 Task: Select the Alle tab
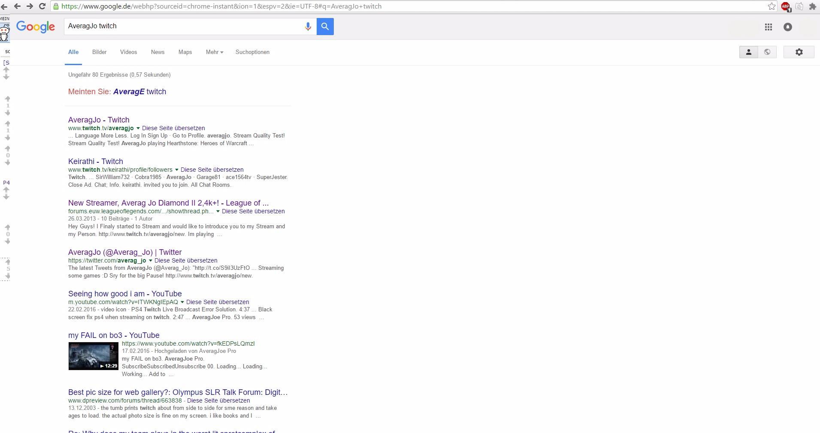(73, 52)
